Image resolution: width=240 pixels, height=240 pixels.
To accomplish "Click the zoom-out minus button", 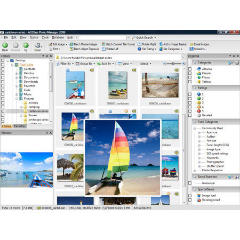I will click(164, 63).
